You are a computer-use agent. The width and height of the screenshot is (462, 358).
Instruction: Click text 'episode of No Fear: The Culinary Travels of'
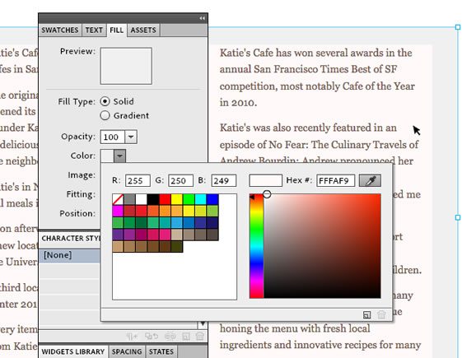319,145
